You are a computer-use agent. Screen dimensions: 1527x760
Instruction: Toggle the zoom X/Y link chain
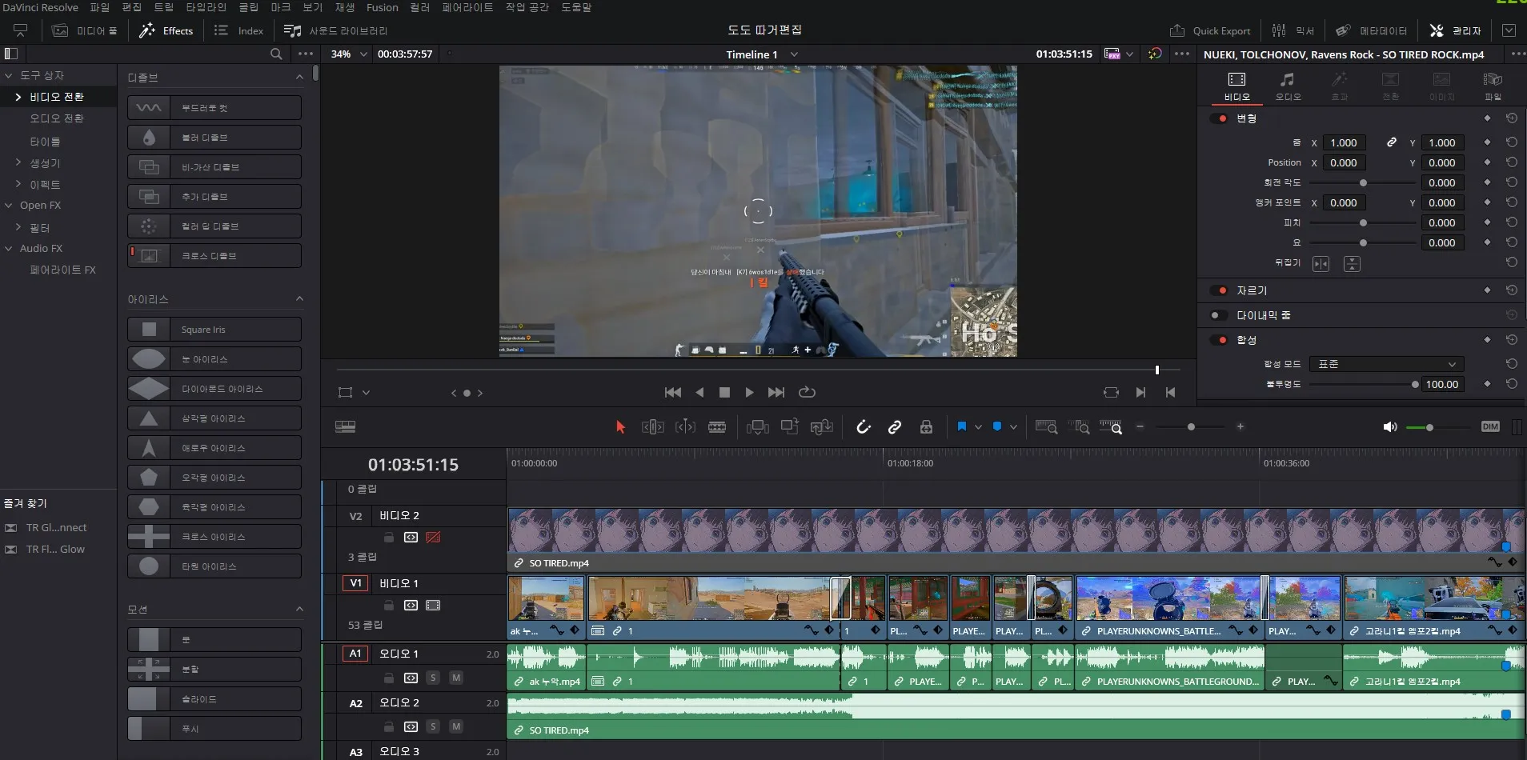click(1392, 142)
